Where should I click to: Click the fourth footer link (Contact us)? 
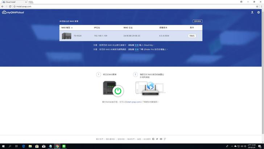(x=131, y=139)
